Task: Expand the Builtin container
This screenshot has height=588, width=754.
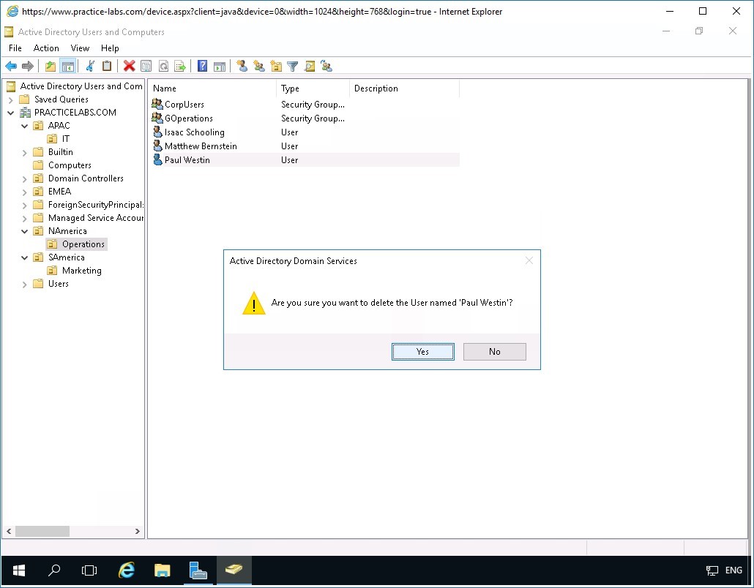Action: click(25, 153)
